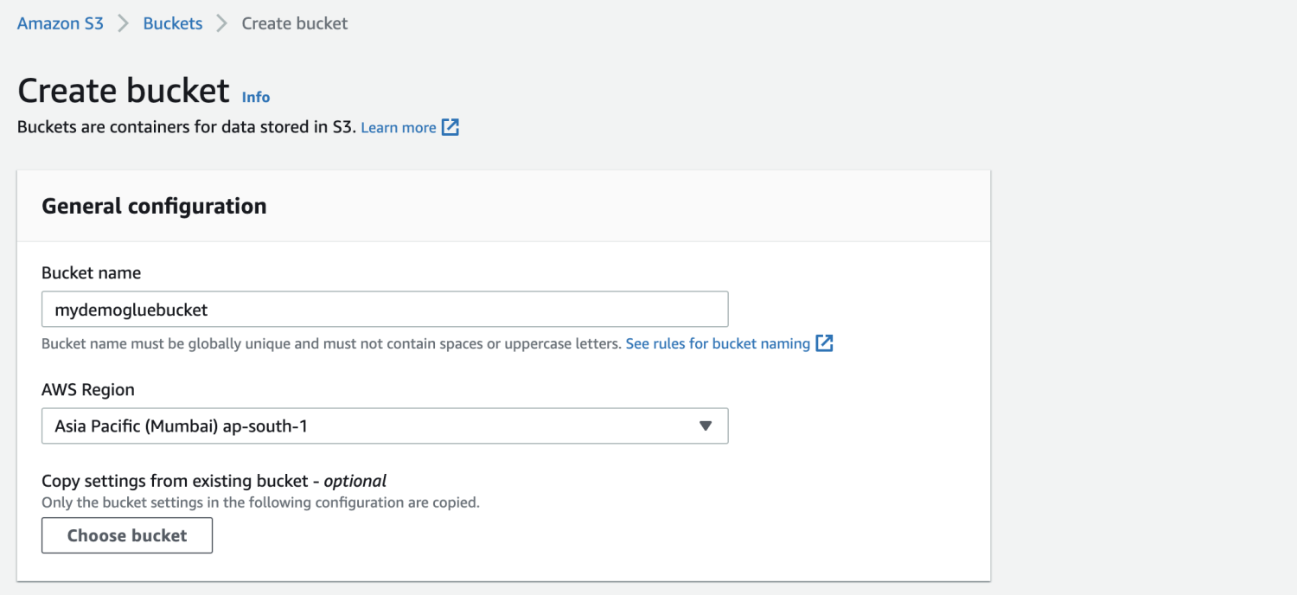The height and width of the screenshot is (595, 1297).
Task: Click the chevron before Create bucket breadcrumb
Action: tap(222, 23)
